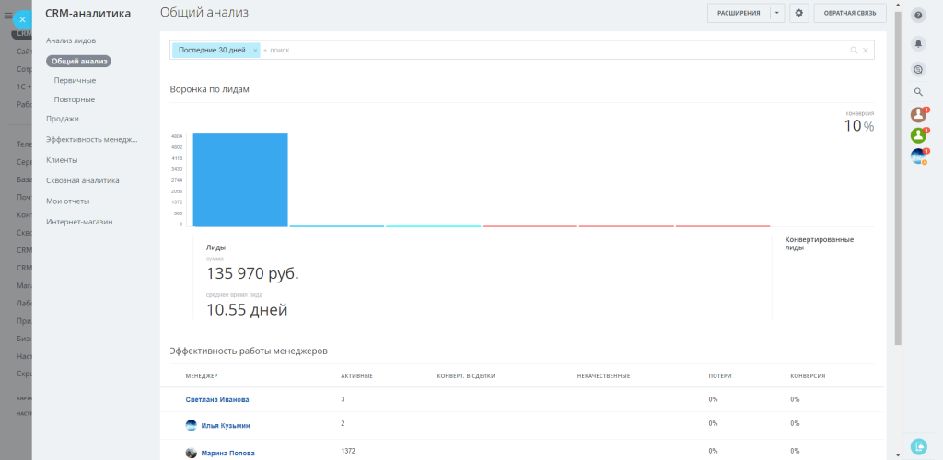
Task: Open the settings gear icon
Action: [x=798, y=13]
